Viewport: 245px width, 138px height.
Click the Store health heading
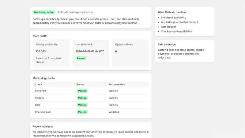click(x=40, y=36)
